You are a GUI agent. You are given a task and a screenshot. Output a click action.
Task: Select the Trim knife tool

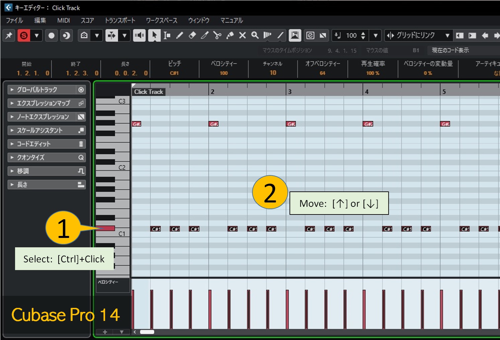pos(204,35)
